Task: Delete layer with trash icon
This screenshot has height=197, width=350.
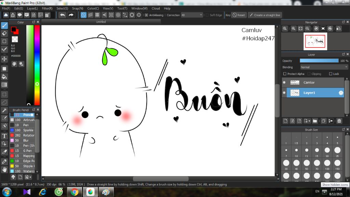Action: [339, 121]
